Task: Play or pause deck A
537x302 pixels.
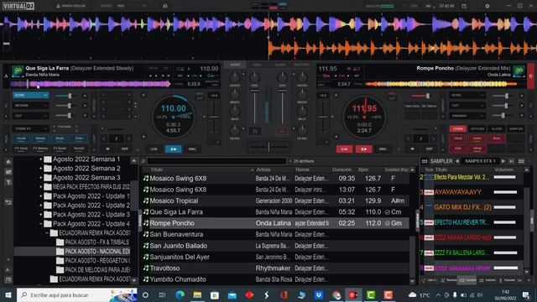Action: point(174,149)
